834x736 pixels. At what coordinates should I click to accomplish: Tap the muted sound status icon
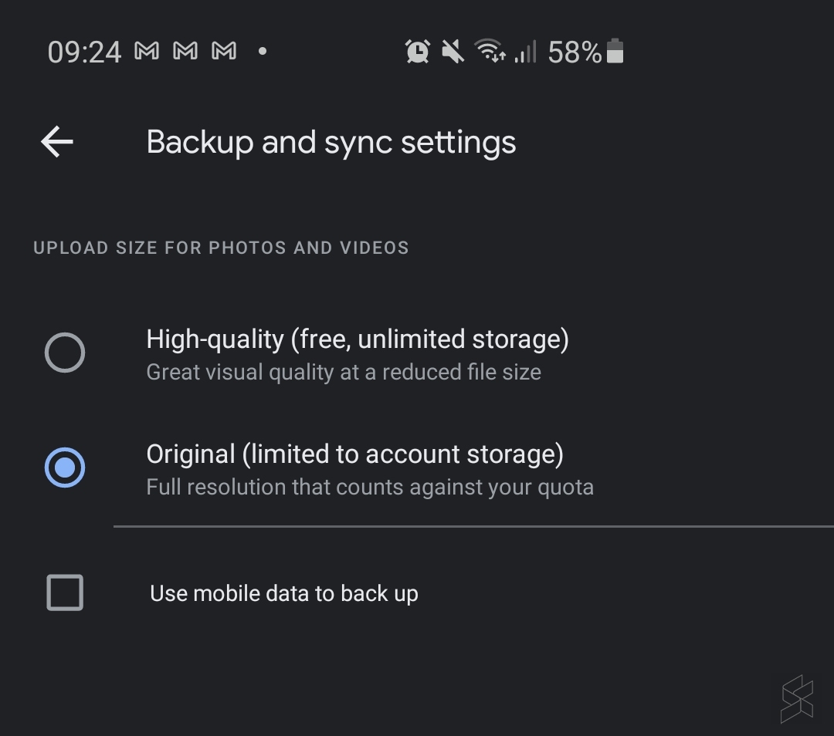tap(453, 52)
